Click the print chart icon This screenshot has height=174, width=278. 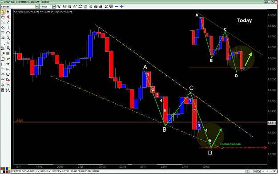pyautogui.click(x=96, y=7)
